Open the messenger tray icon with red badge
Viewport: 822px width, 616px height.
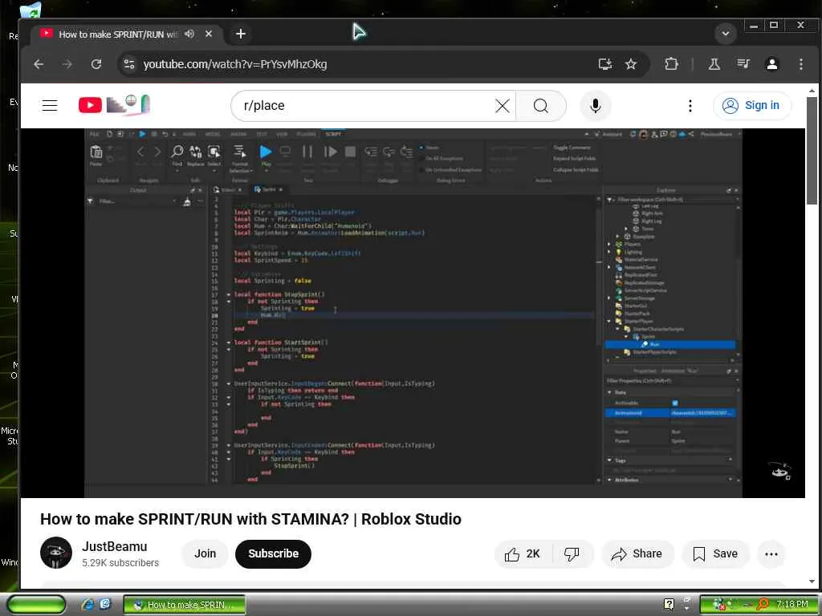coord(719,605)
